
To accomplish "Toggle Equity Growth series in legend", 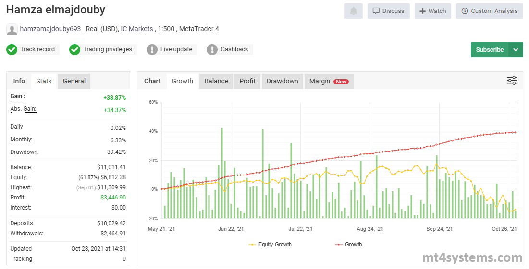I will 270,244.
